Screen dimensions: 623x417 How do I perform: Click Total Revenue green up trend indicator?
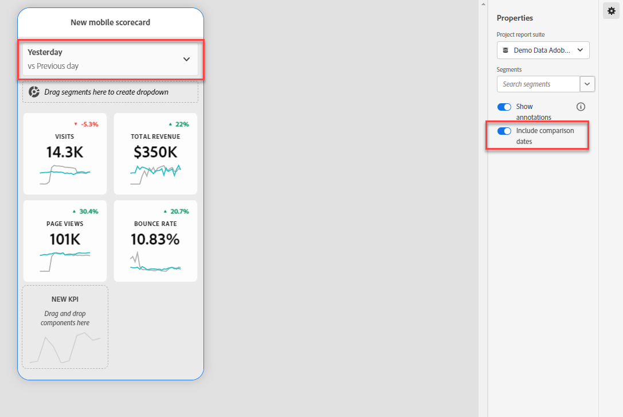(170, 124)
